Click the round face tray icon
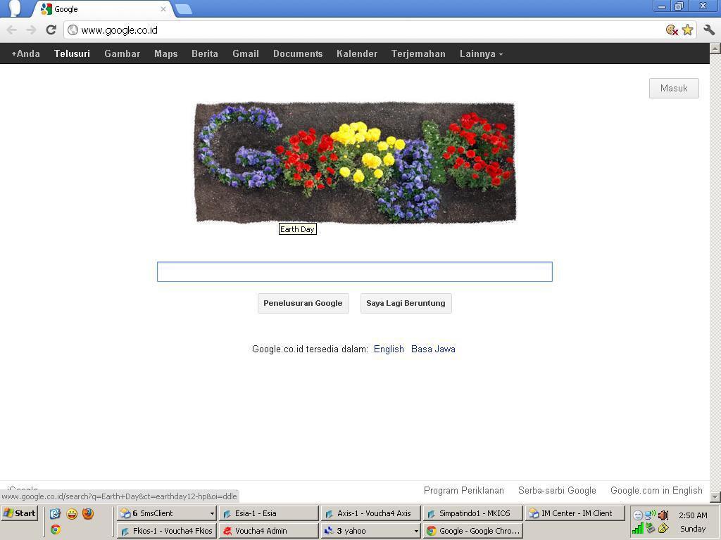The image size is (721, 540). click(x=638, y=515)
